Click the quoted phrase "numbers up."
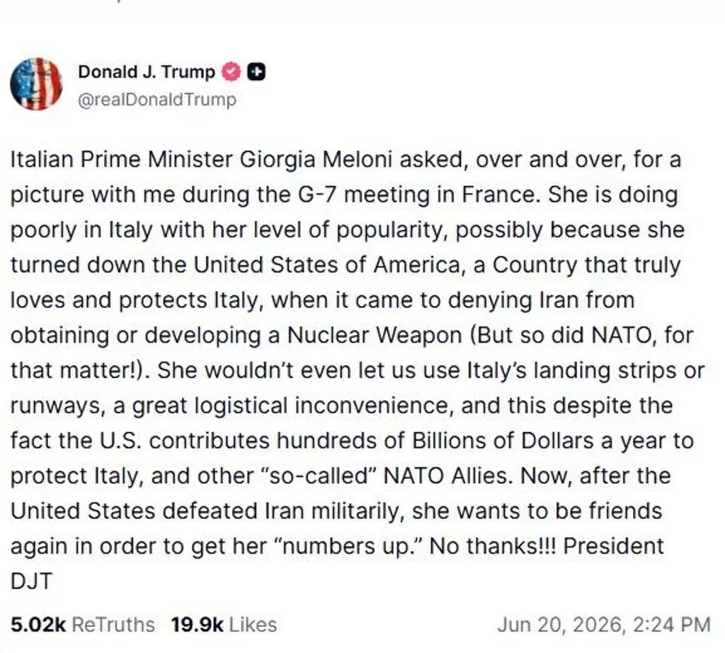Viewport: 725px width, 653px height. click(350, 546)
